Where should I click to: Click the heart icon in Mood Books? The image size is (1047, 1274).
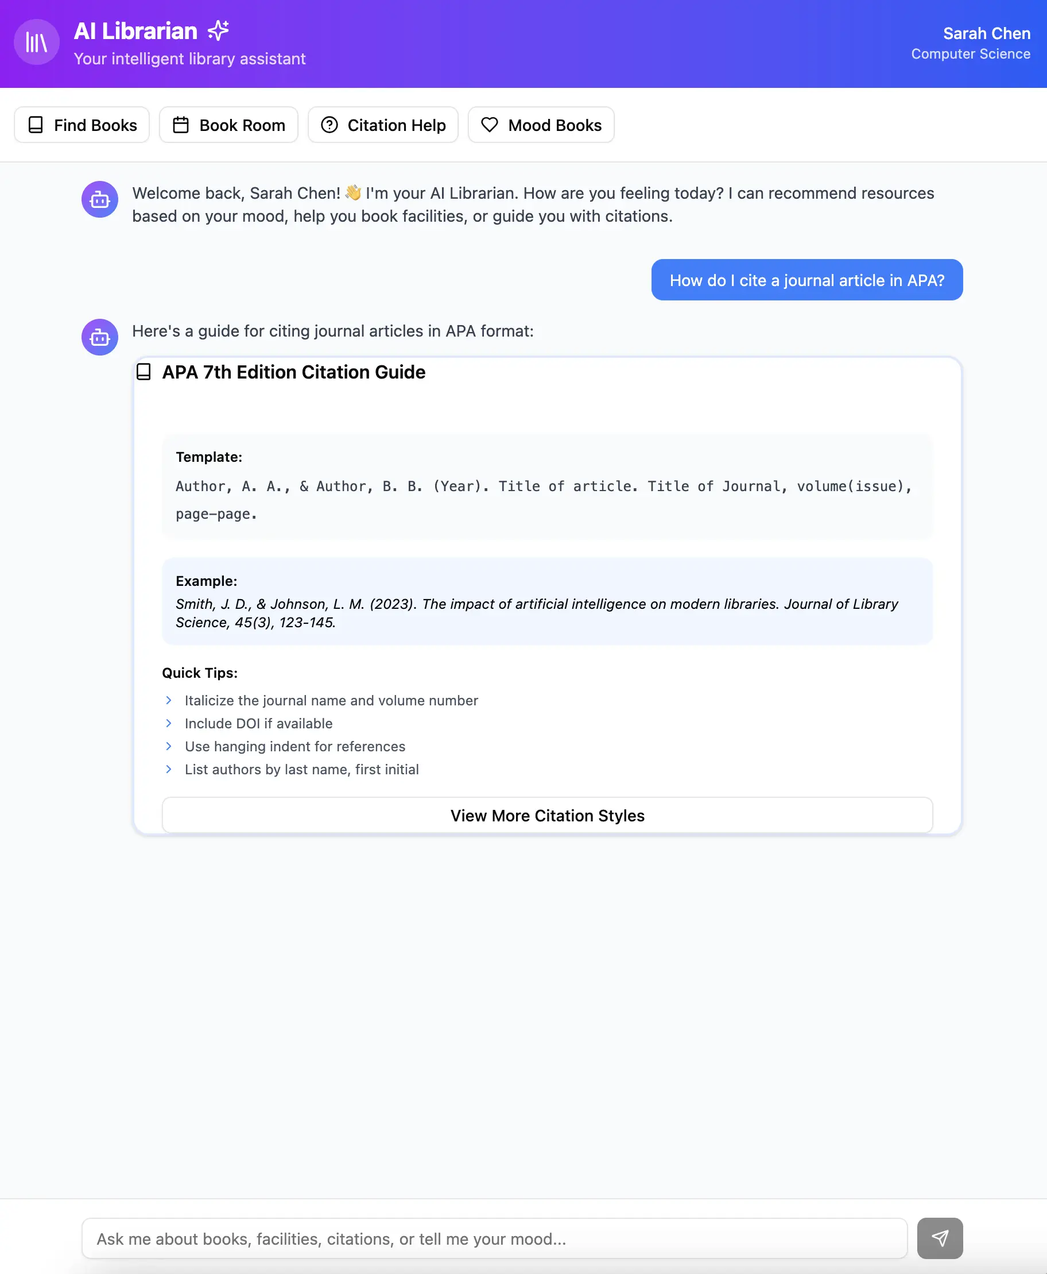pos(489,125)
